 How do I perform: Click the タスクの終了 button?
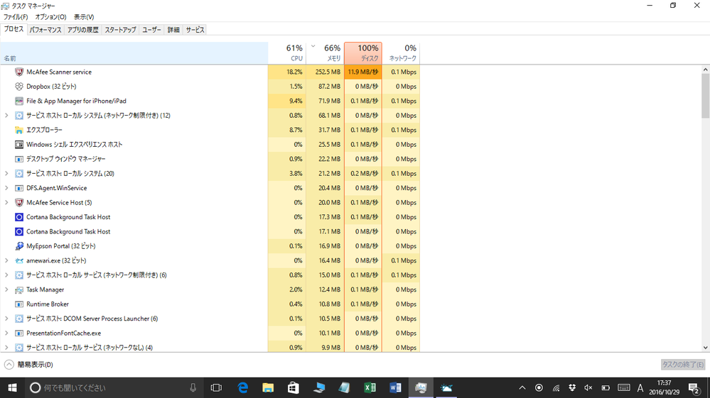683,364
